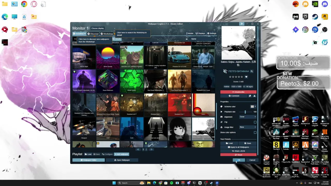This screenshot has width=331, height=186.
Task: Click Add wallpaper to playlist
Action: coord(122,154)
